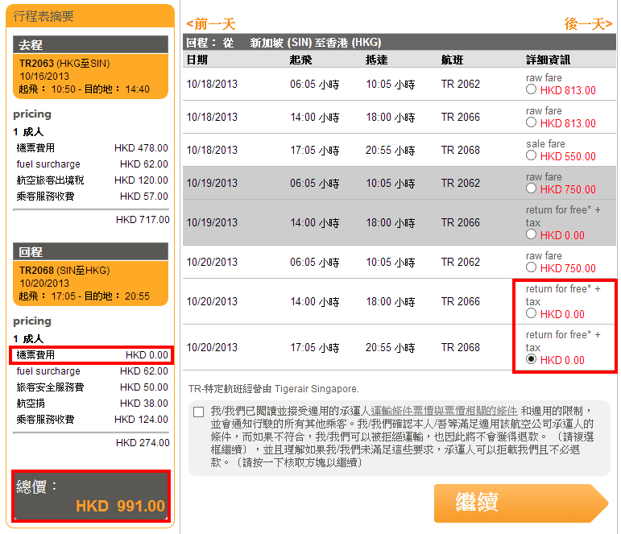Pick 10/19/2013 TR 2066 return for free radio
This screenshot has height=534, width=621.
coord(531,235)
